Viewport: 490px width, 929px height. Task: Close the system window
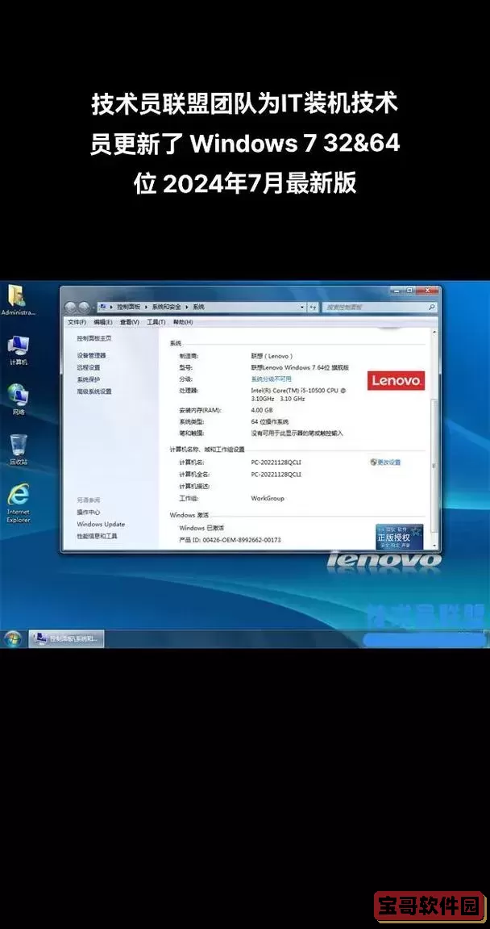coord(427,291)
